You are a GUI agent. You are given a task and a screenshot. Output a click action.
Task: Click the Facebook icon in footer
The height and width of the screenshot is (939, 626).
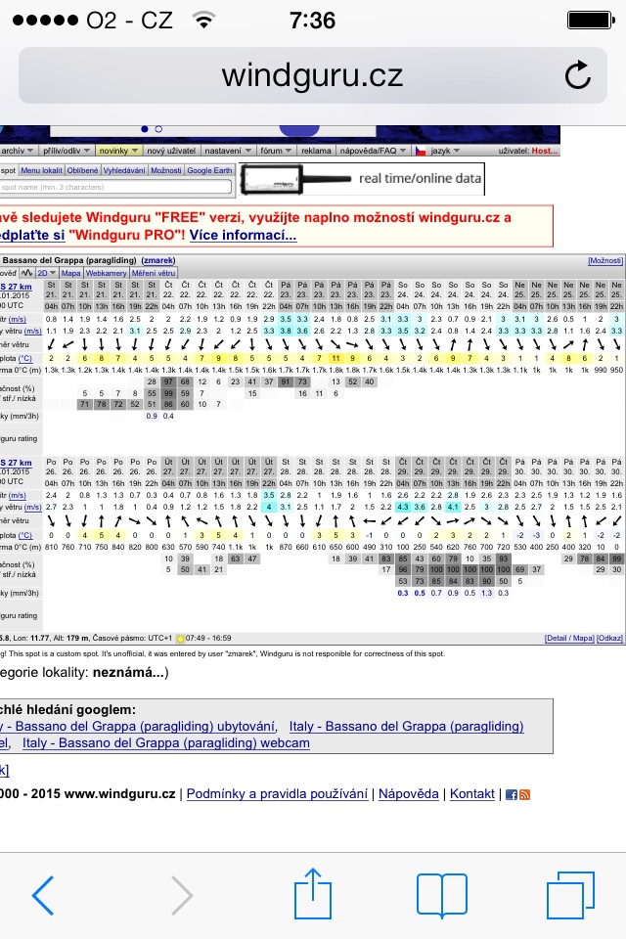(511, 794)
